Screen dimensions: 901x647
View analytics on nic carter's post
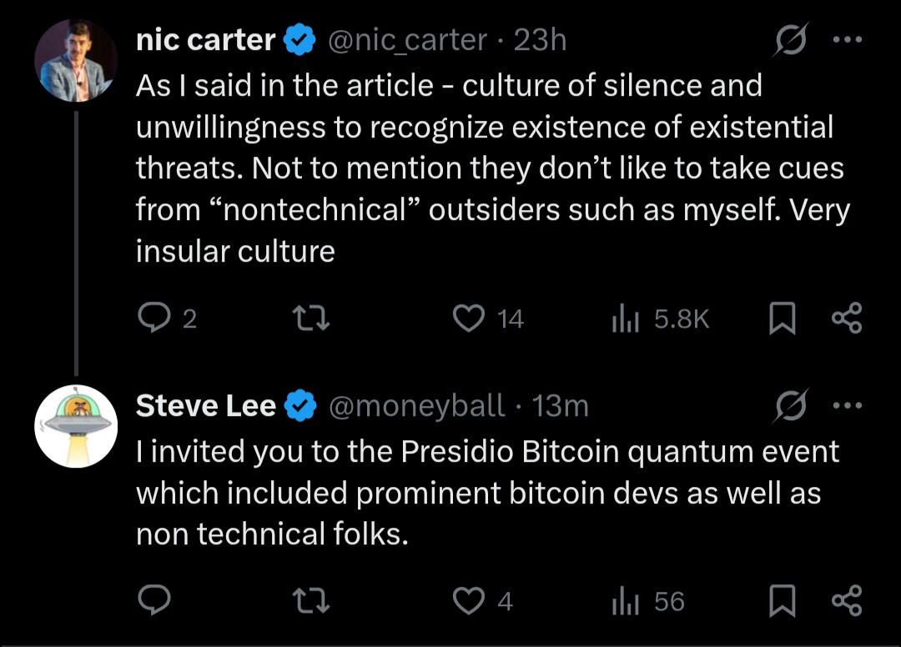coord(624,318)
